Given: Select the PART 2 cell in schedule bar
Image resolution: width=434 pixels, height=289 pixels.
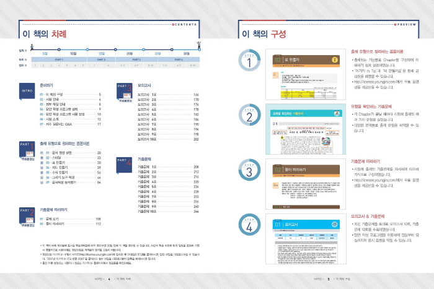Looking at the screenshot, I should tap(101, 59).
